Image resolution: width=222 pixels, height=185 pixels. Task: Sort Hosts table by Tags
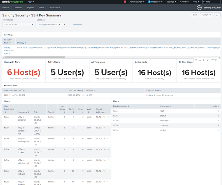[51, 112]
